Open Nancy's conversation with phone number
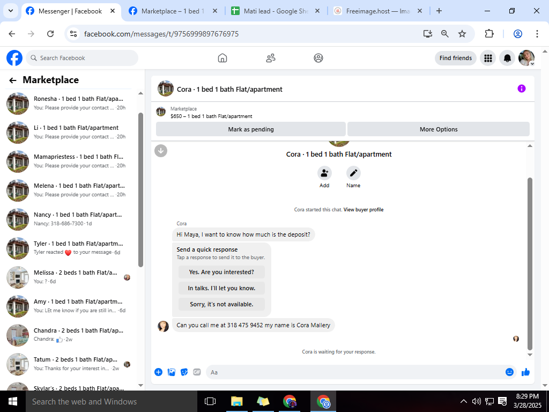549x412 pixels. coord(70,219)
